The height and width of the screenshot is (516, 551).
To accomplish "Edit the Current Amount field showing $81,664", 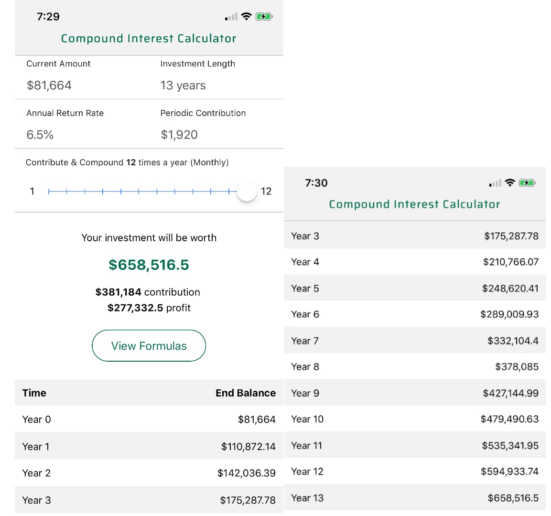I will point(49,86).
